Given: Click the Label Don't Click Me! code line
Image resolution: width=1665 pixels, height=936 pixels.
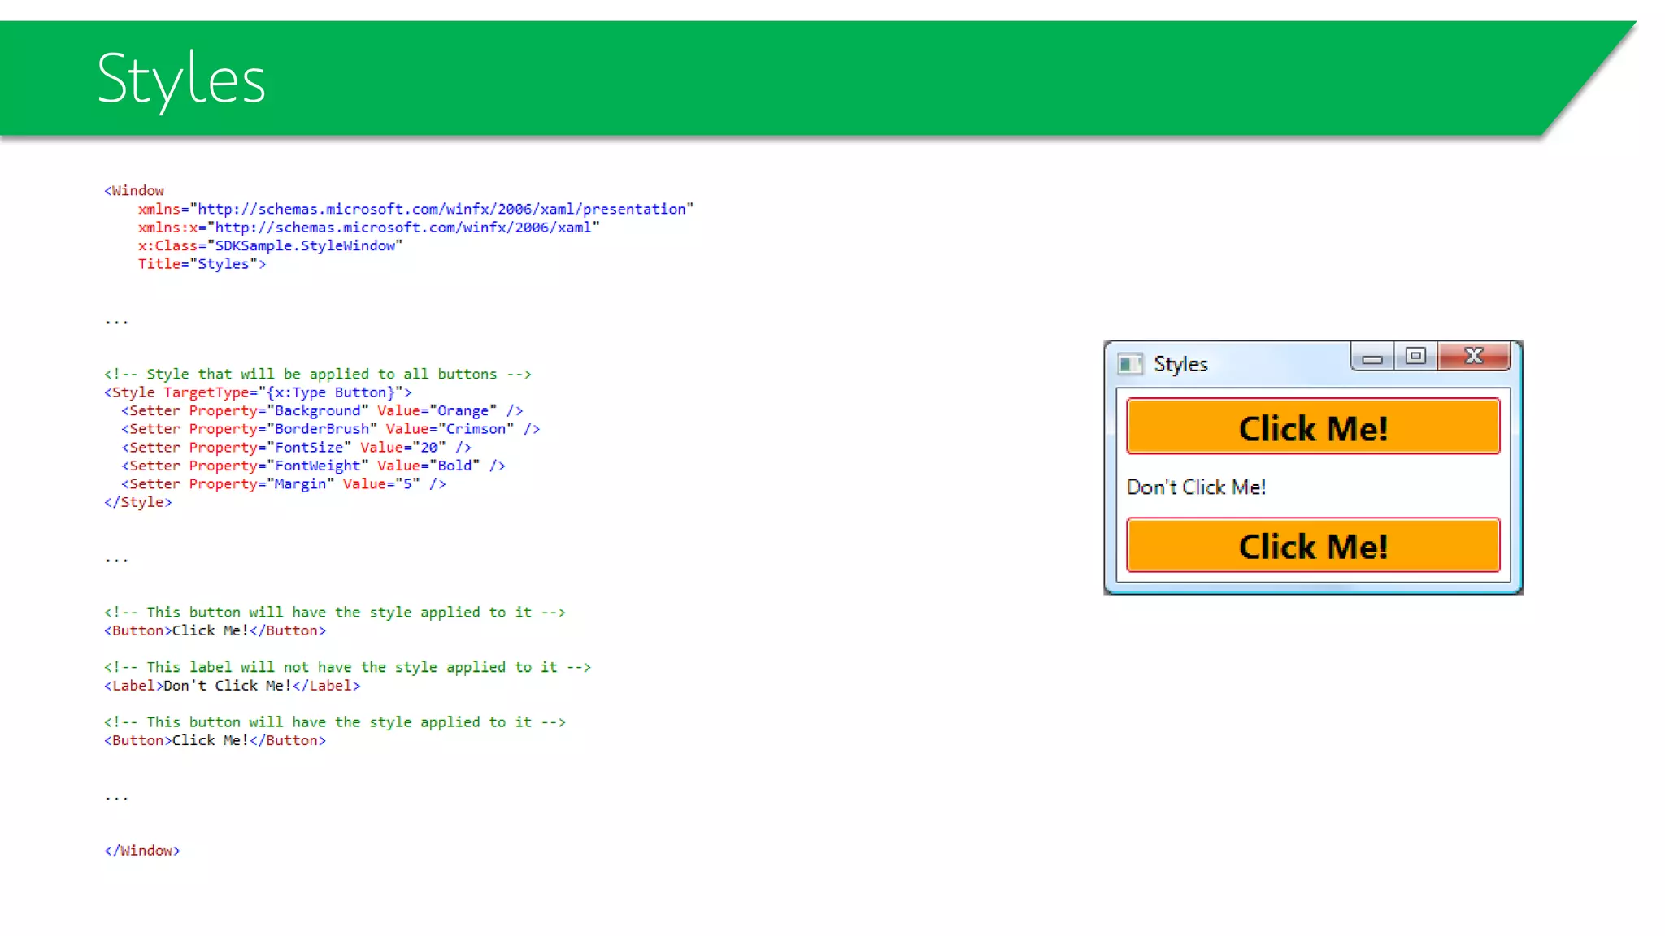Looking at the screenshot, I should tap(232, 686).
